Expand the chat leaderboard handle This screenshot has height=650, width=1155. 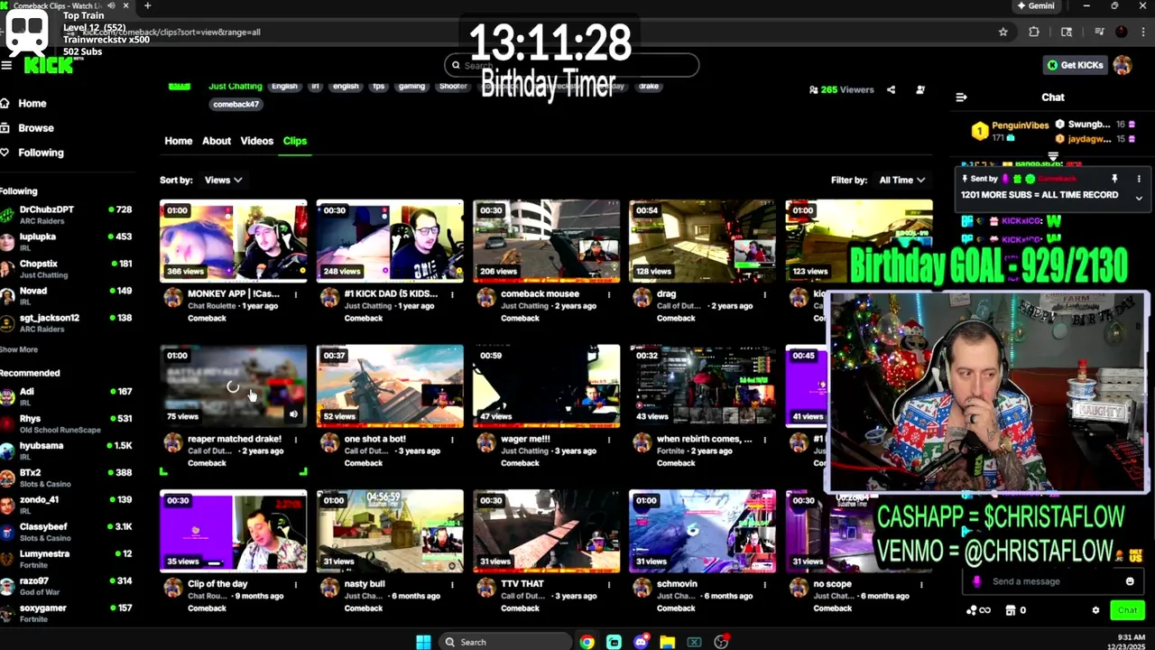click(1053, 156)
